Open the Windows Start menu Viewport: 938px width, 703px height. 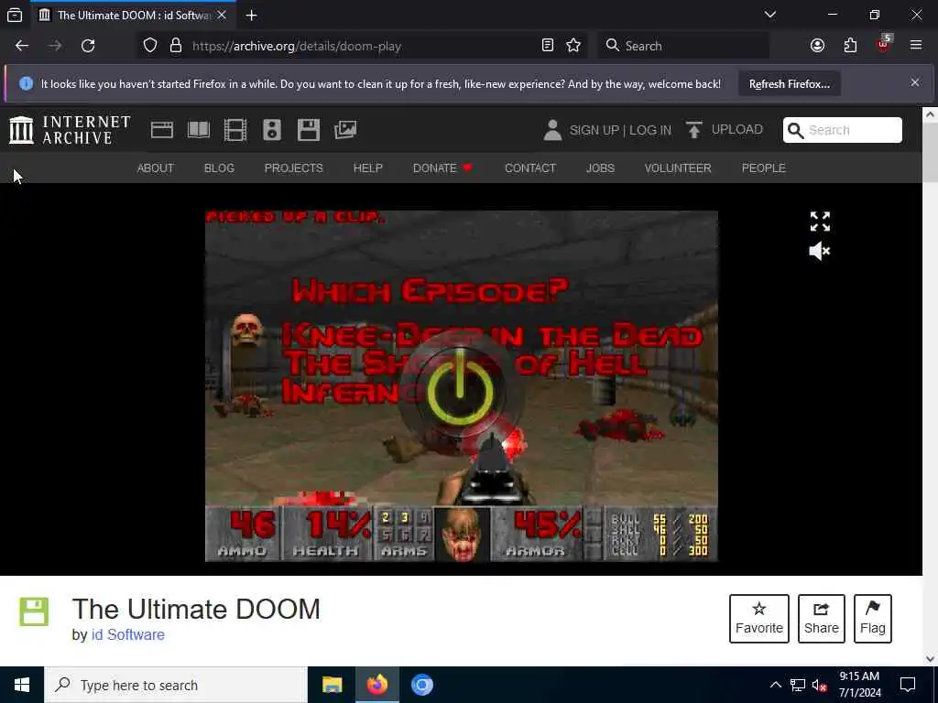point(22,685)
